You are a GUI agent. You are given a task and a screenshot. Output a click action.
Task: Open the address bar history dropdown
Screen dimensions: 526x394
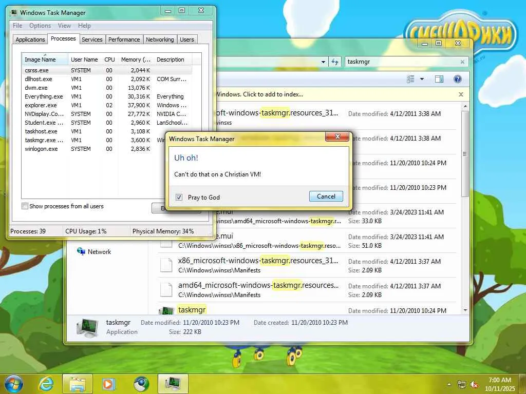click(x=323, y=62)
